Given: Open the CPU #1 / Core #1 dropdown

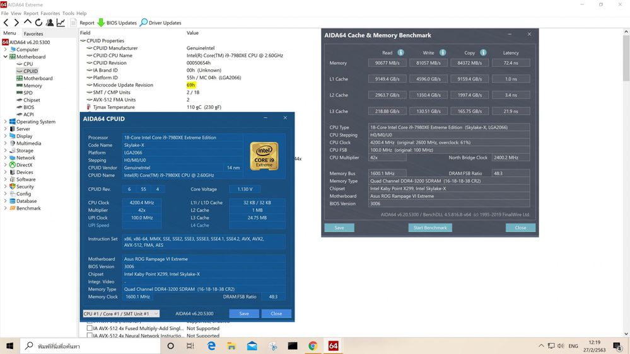Looking at the screenshot, I should pos(121,314).
